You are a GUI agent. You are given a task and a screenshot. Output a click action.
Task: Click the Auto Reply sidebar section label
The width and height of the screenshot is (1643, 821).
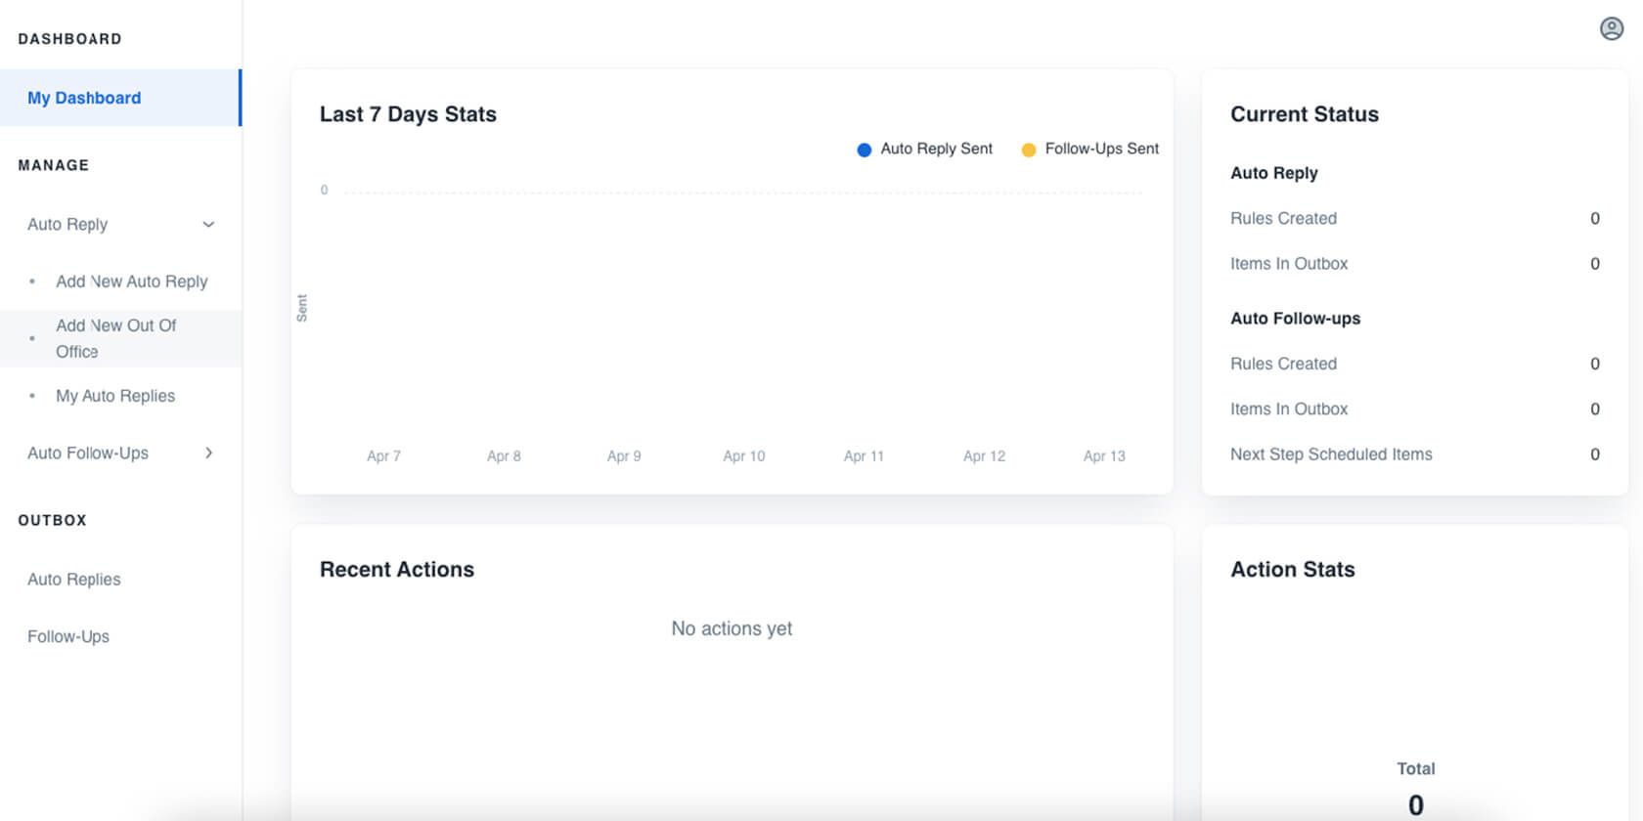pos(67,225)
